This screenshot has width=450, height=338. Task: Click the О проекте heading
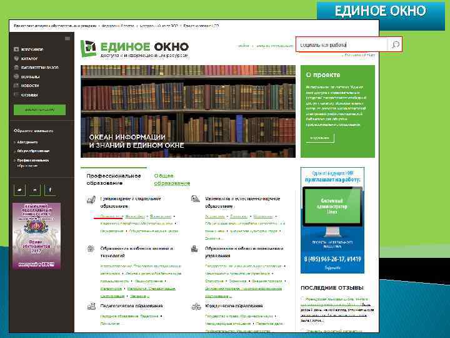coord(323,75)
